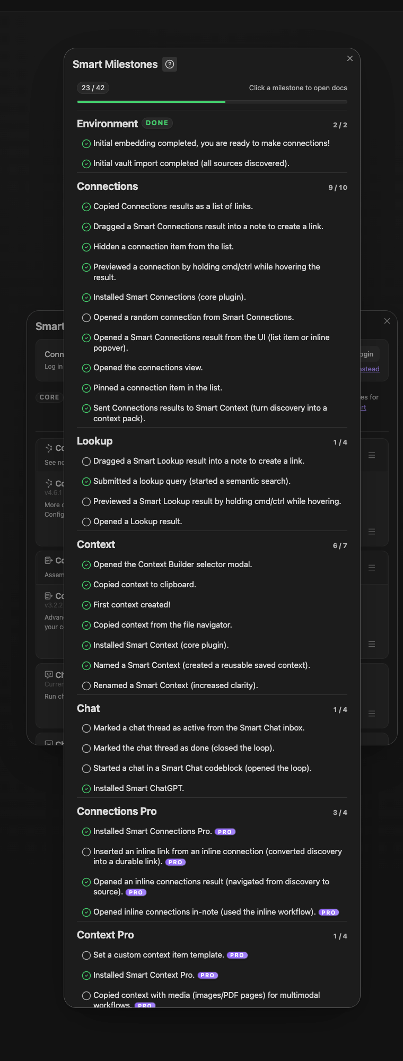Click the 23 / 42 progress counter

[x=93, y=88]
